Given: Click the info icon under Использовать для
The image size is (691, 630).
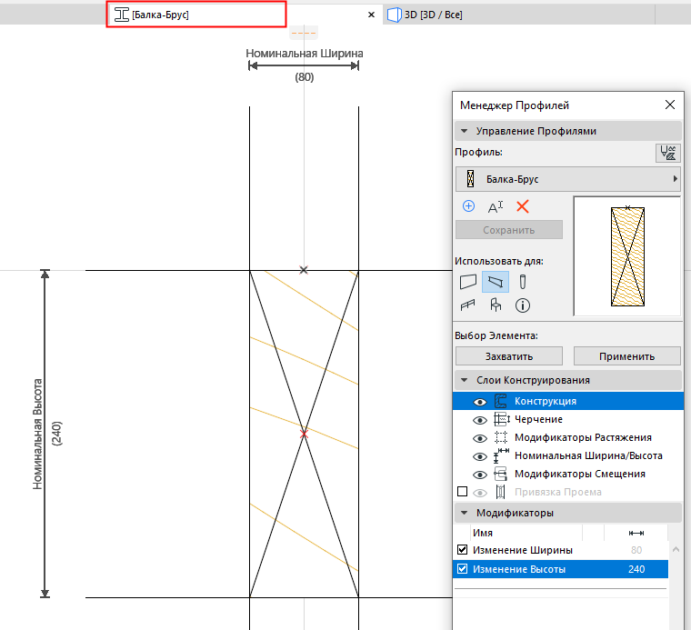Looking at the screenshot, I should [x=523, y=305].
